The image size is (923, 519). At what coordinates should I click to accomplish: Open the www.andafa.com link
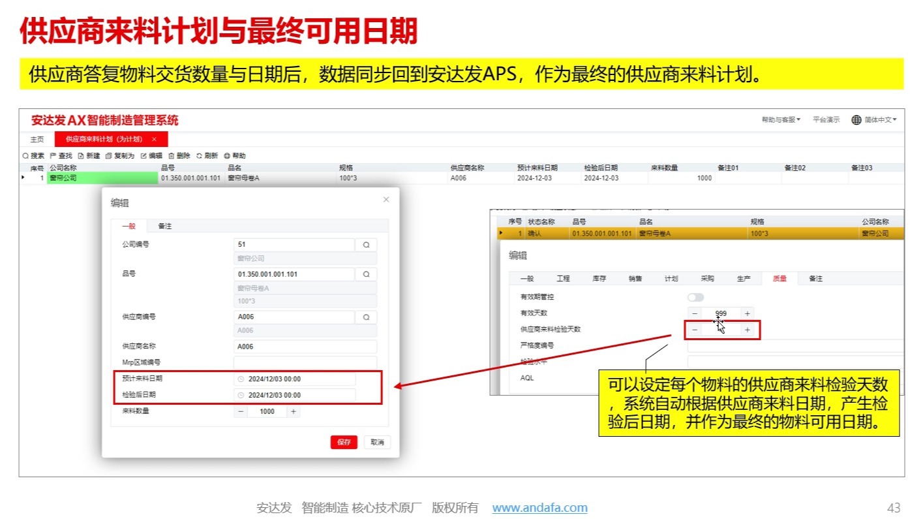point(539,507)
